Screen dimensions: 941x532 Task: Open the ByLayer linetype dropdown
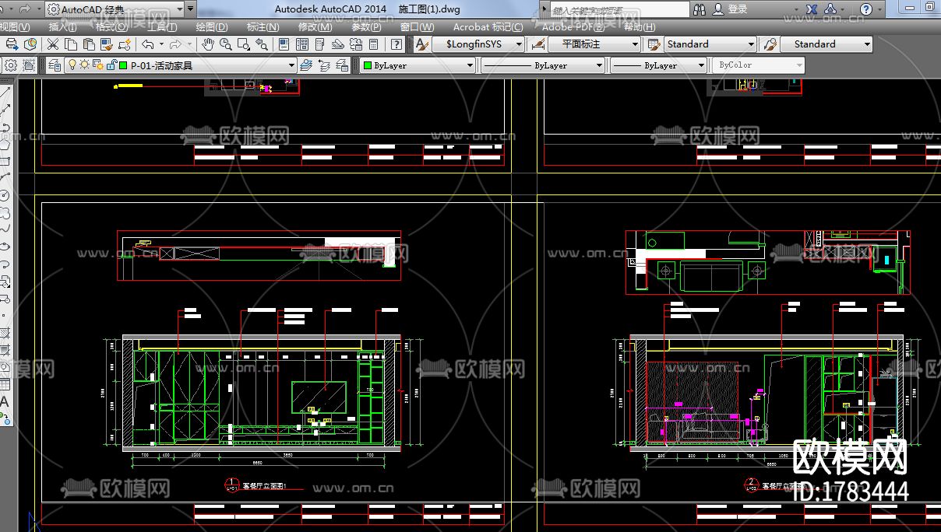pos(543,65)
